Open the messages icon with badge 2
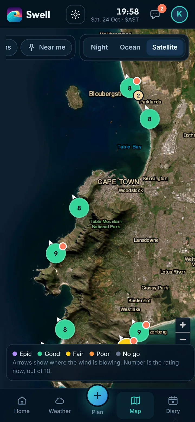Viewport: 195px width, 422px height. point(155,14)
